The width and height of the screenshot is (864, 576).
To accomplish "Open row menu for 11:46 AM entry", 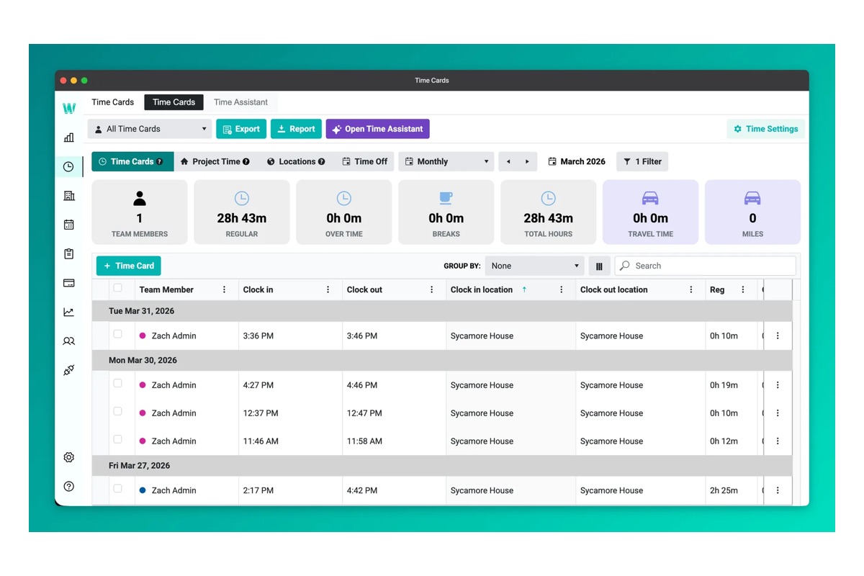I will click(778, 441).
